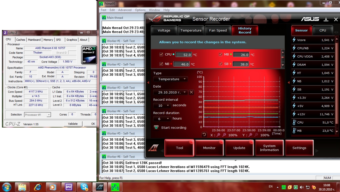The width and height of the screenshot is (340, 192).
Task: Toggle the CPU temperature checkbox
Action: click(161, 54)
